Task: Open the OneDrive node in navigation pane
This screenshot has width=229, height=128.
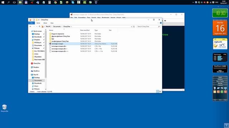Action: pos(36,71)
